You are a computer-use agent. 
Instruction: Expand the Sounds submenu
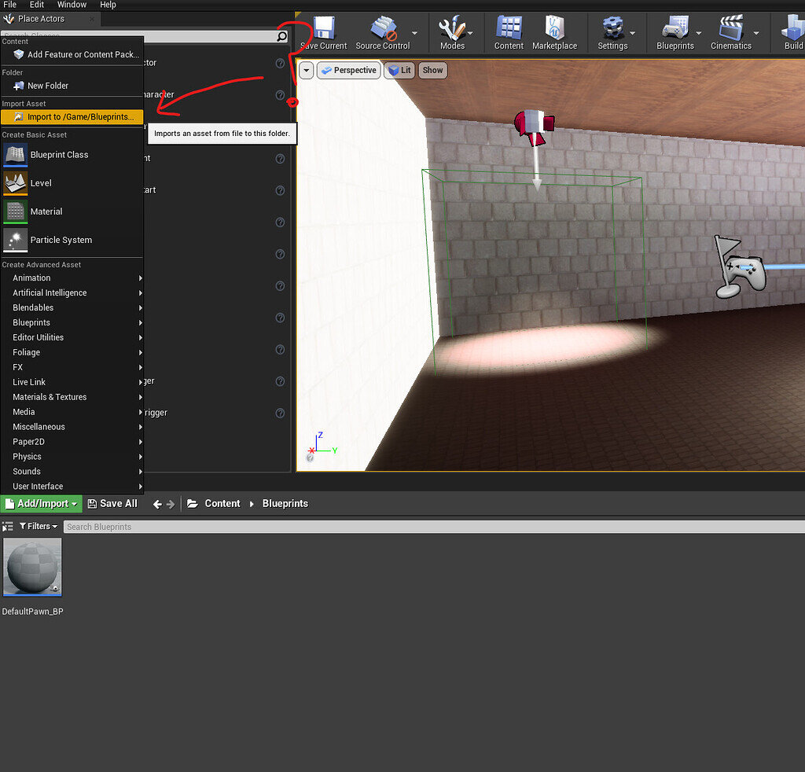coord(72,471)
